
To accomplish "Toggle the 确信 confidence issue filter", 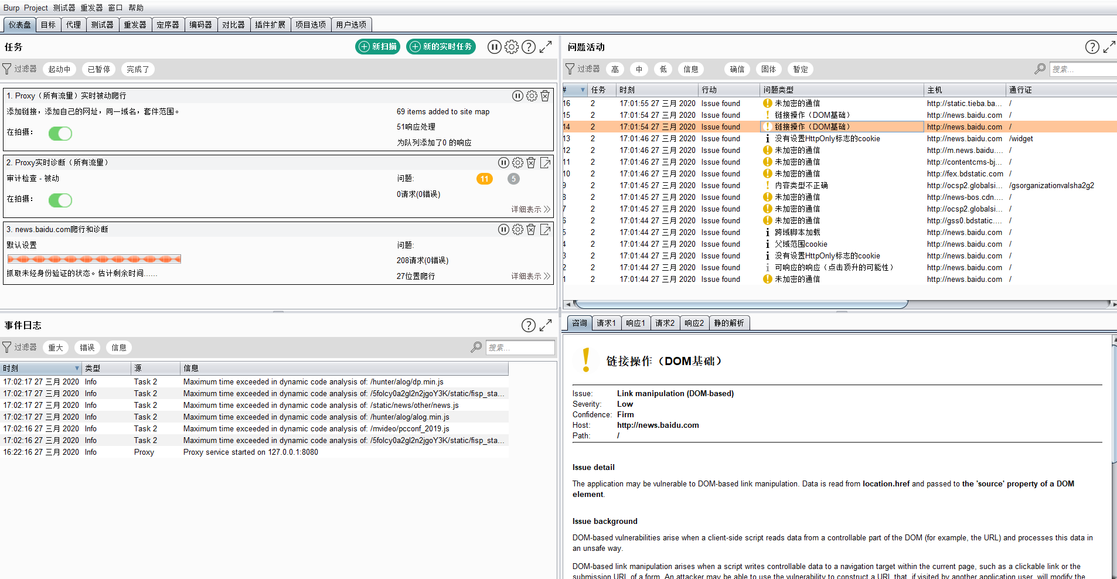I will click(x=737, y=69).
